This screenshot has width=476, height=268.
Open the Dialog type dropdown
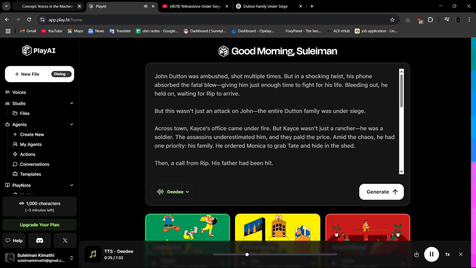pyautogui.click(x=61, y=74)
